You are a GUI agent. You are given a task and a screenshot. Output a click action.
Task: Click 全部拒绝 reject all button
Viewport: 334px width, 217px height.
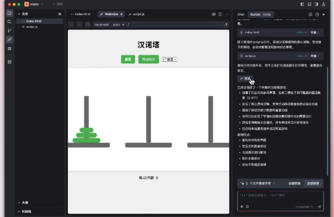coord(294,184)
